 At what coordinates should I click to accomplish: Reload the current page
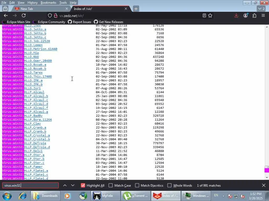point(24,15)
